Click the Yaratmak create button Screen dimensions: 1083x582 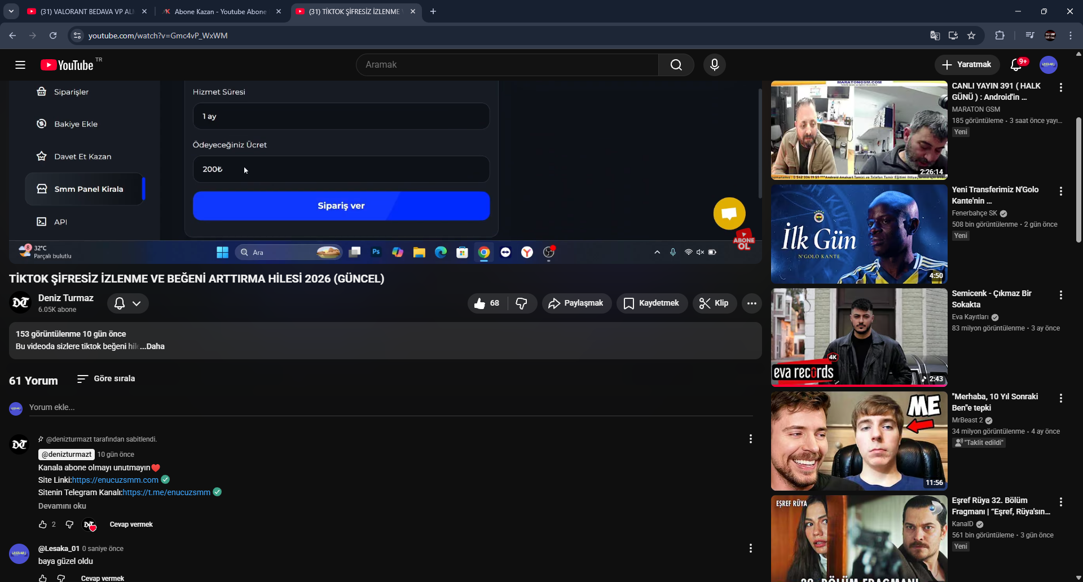coord(967,65)
